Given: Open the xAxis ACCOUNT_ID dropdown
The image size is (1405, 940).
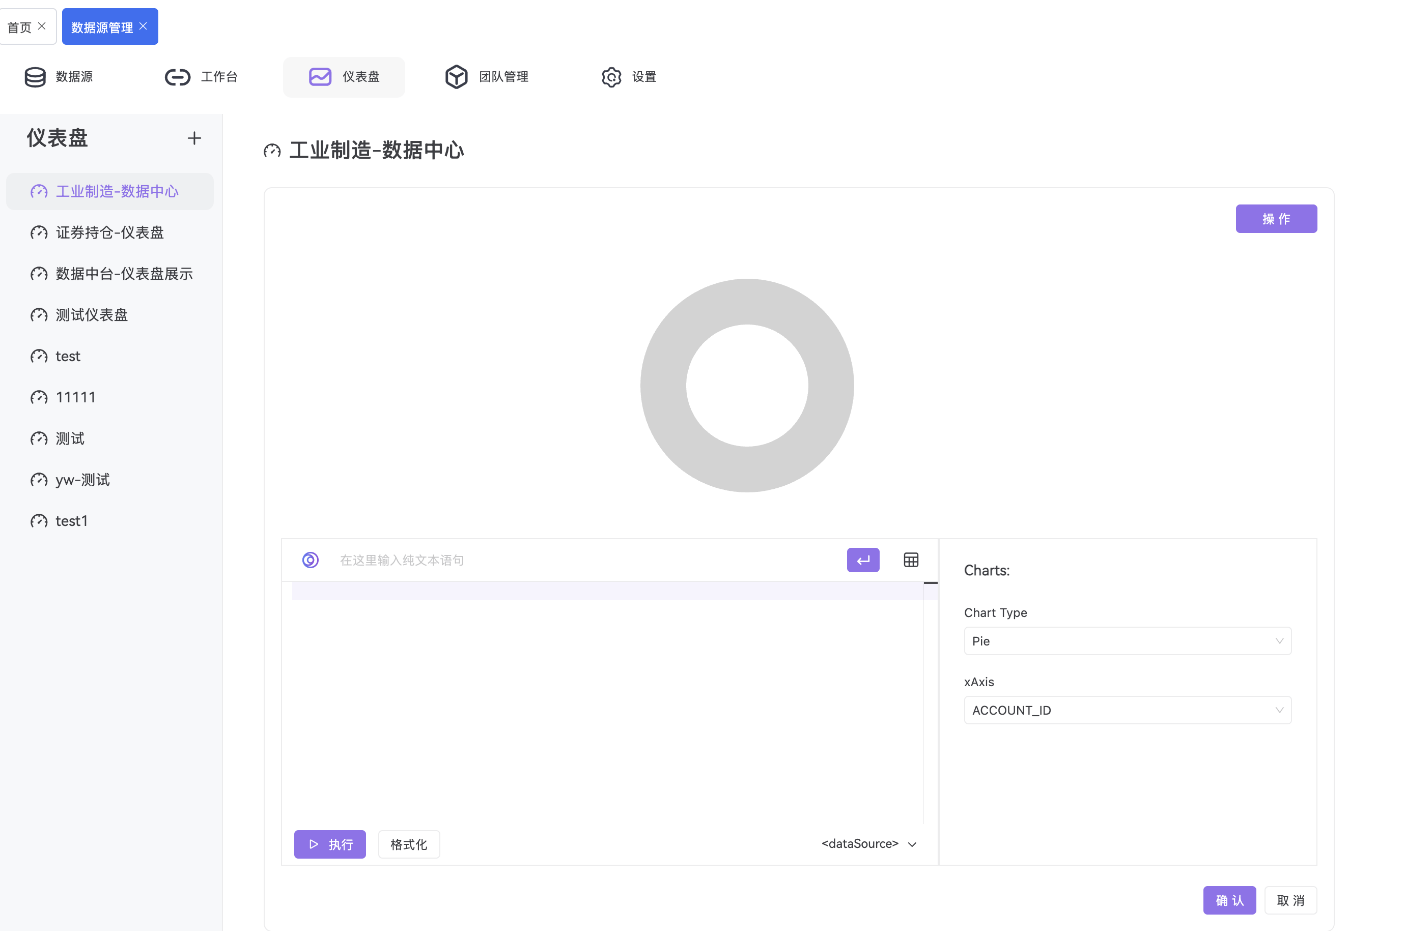Looking at the screenshot, I should 1127,710.
